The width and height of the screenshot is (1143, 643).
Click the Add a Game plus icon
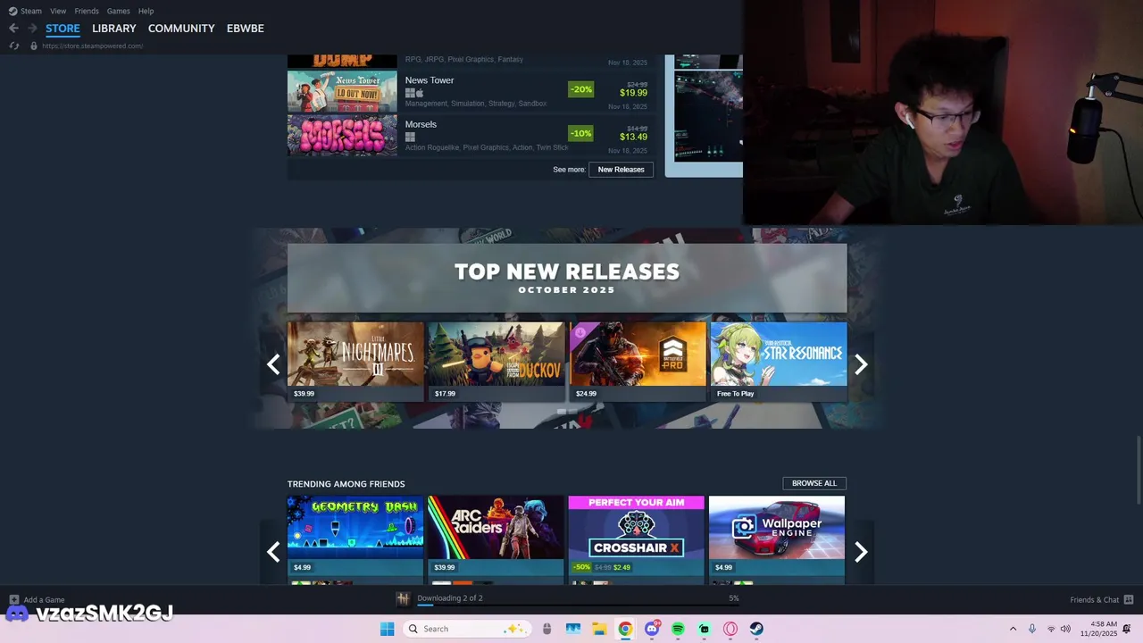[13, 600]
